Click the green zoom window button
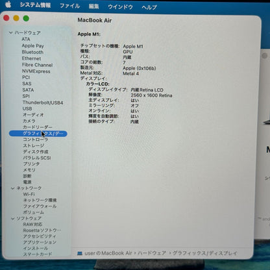270x270 pixels. (x=26, y=18)
